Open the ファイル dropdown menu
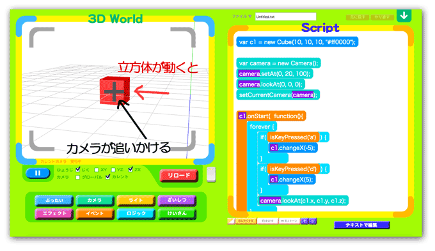The width and height of the screenshot is (435, 251). (x=242, y=17)
